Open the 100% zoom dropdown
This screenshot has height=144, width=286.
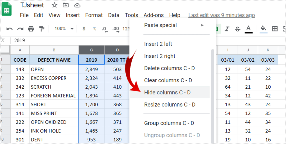64,29
